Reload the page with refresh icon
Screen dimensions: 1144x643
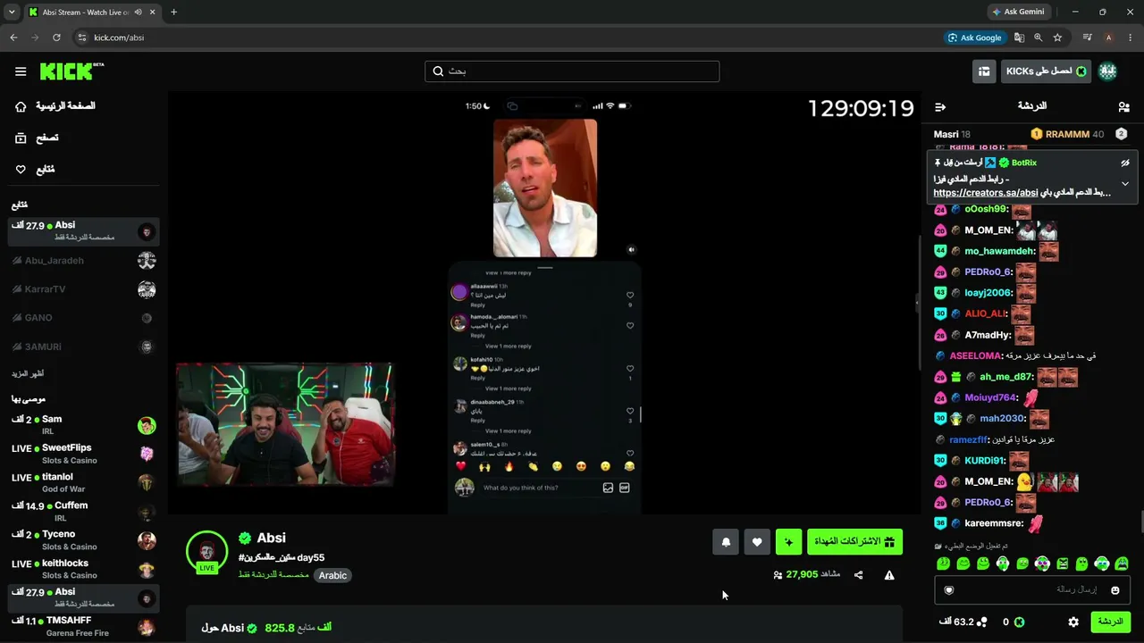coord(56,38)
